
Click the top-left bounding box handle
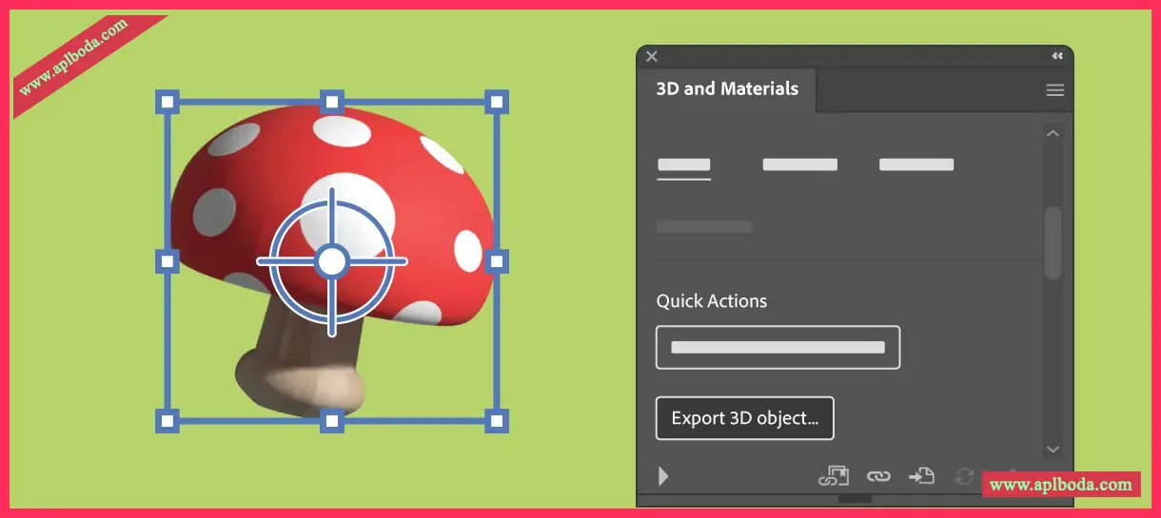167,102
